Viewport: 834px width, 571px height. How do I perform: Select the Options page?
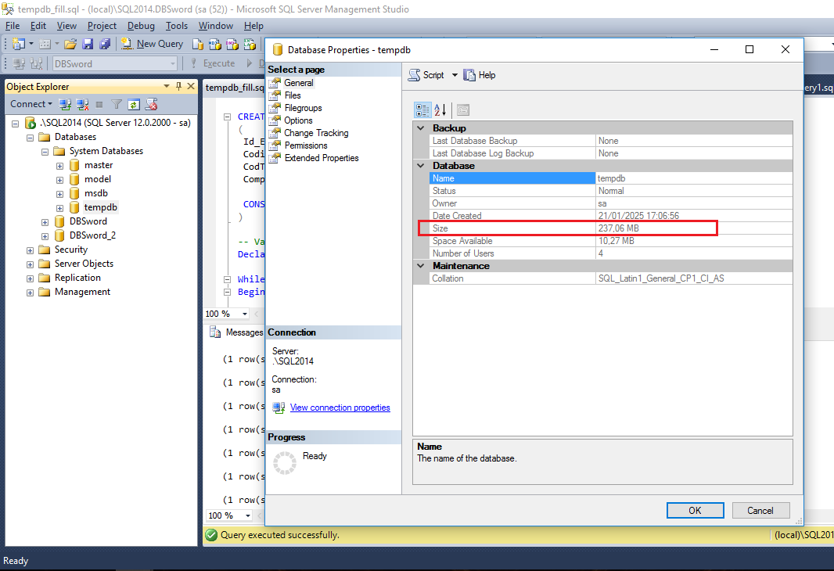pyautogui.click(x=298, y=120)
